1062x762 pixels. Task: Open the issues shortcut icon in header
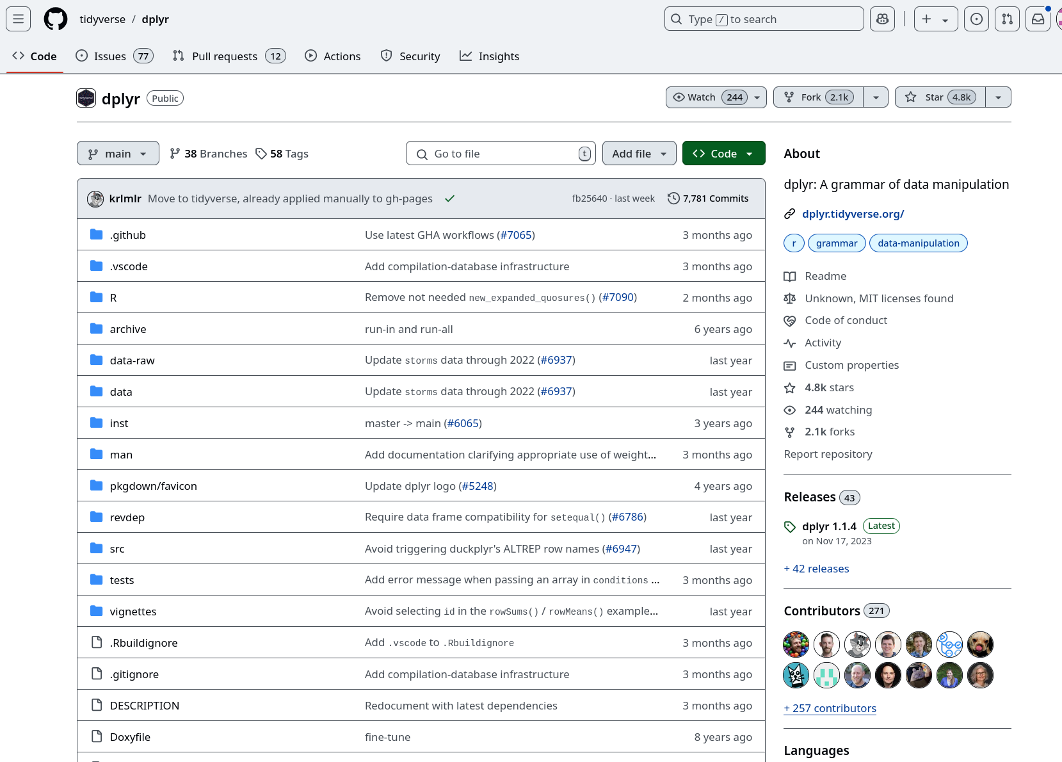click(976, 19)
